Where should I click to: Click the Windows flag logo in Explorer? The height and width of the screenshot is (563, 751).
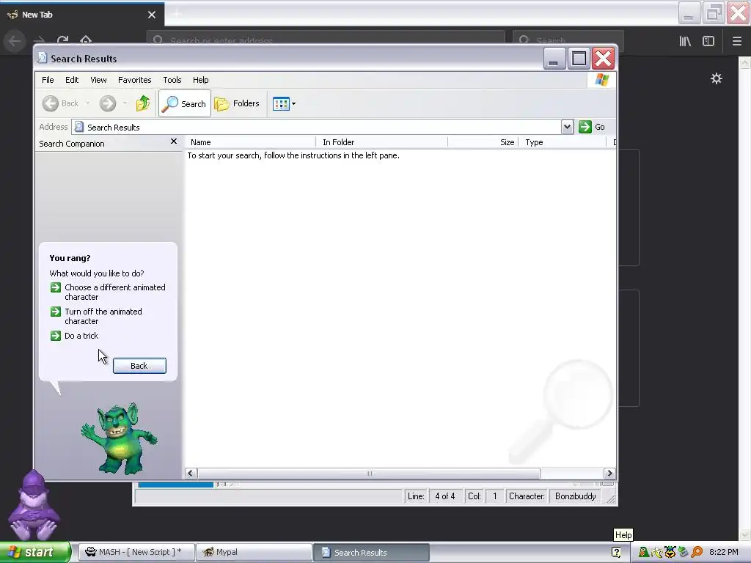tap(602, 80)
